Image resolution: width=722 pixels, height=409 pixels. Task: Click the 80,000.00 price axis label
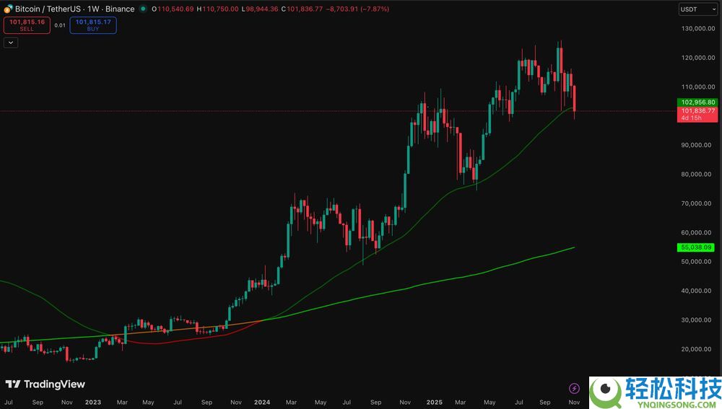pos(696,174)
